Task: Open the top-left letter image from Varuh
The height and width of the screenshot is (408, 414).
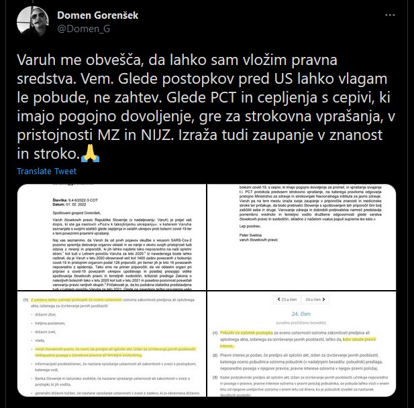Action: click(111, 237)
